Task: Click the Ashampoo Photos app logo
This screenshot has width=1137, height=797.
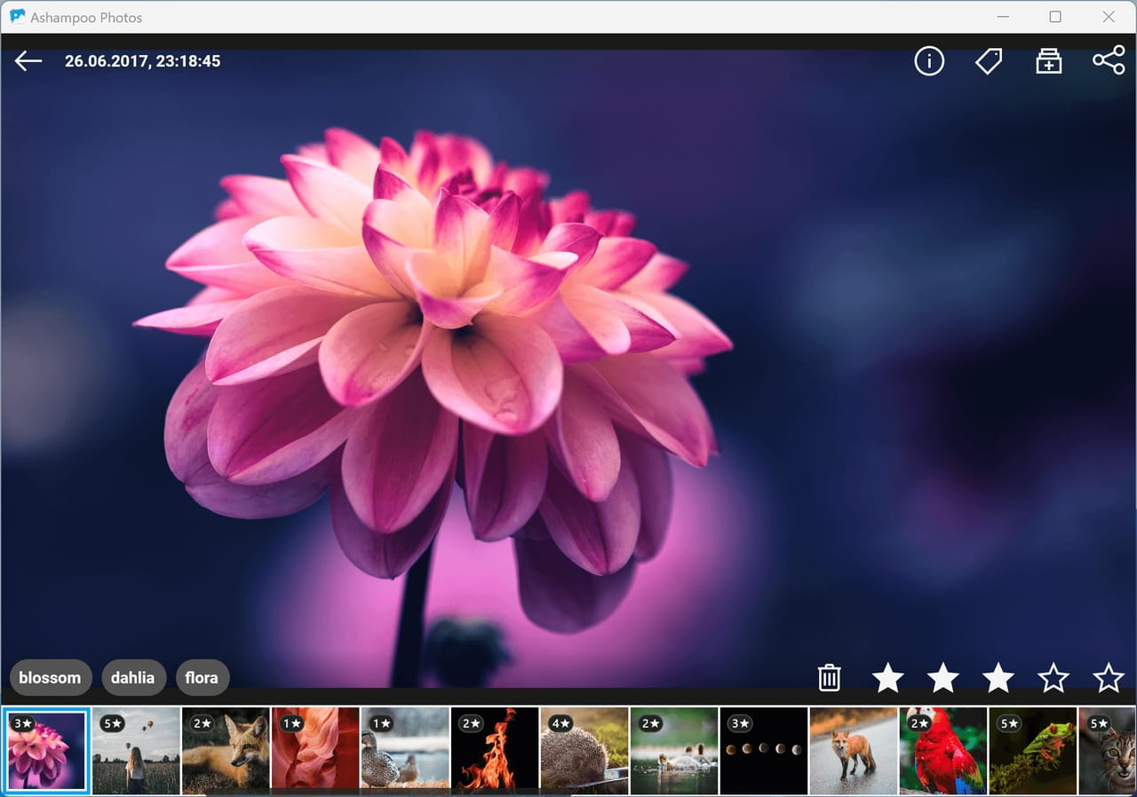Action: point(17,16)
